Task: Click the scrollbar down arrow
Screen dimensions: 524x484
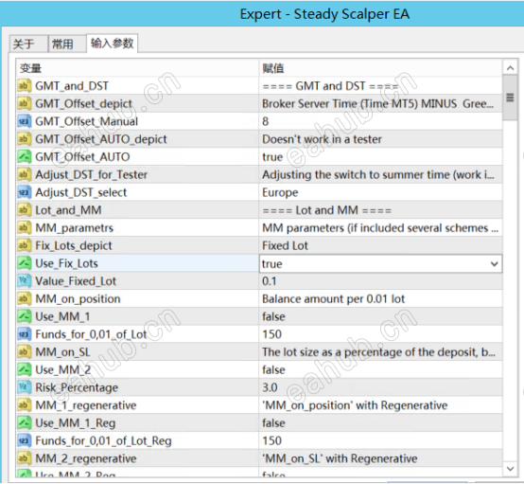Action: point(511,469)
